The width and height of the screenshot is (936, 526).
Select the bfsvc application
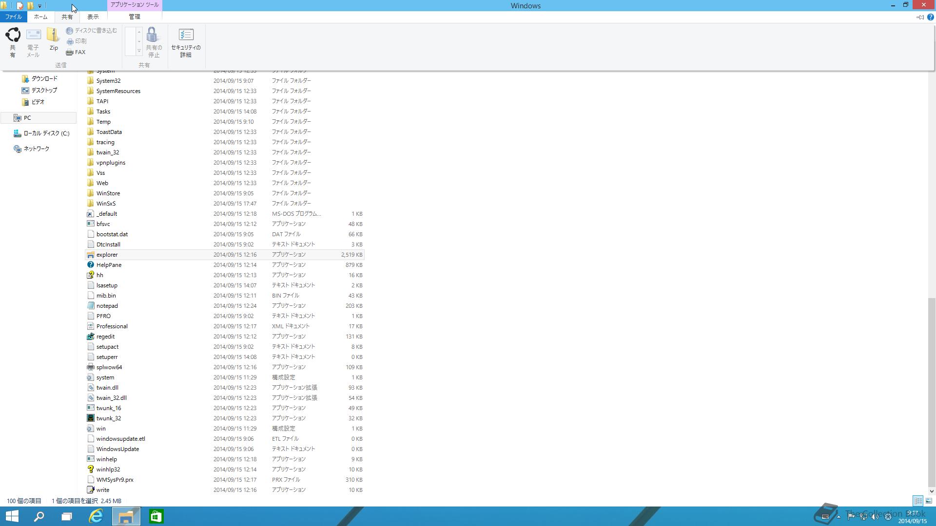[225, 224]
